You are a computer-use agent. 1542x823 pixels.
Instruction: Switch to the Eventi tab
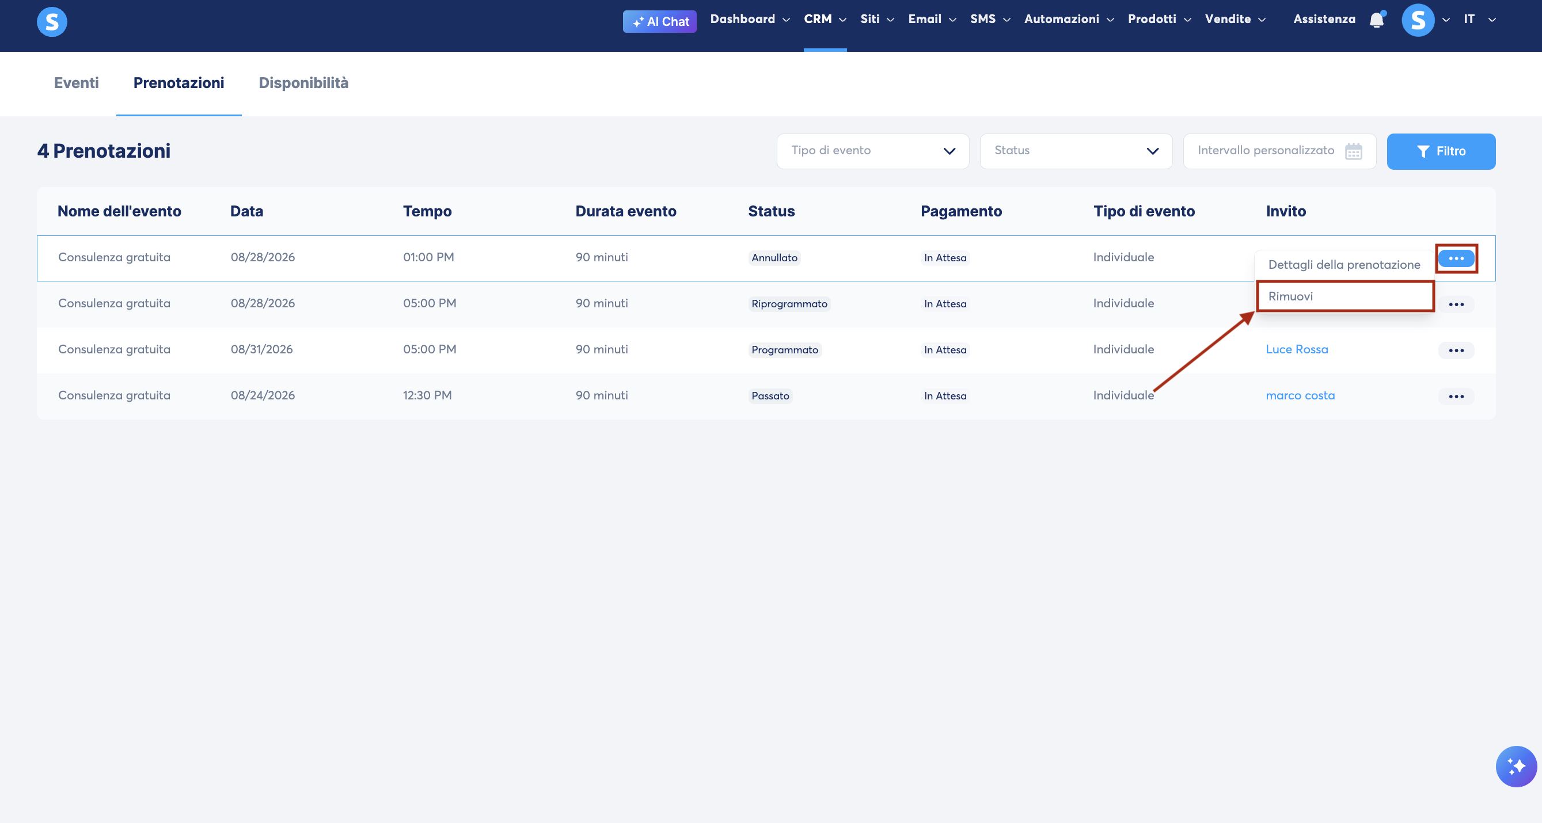click(76, 83)
